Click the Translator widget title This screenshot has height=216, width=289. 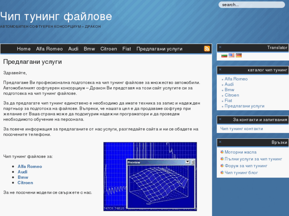coord(277,48)
